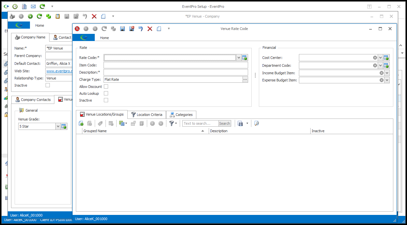Expand the Income Budget Item dropdown
The height and width of the screenshot is (225, 407).
(387, 73)
